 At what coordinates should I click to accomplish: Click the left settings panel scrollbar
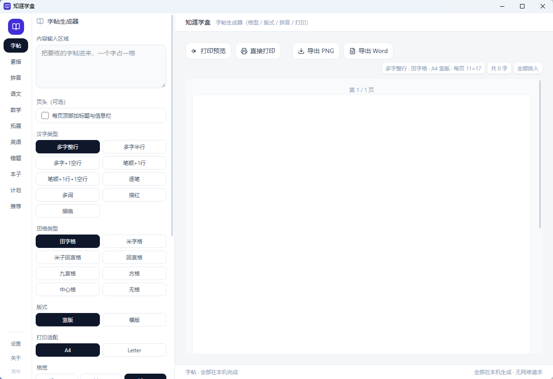(x=172, y=125)
